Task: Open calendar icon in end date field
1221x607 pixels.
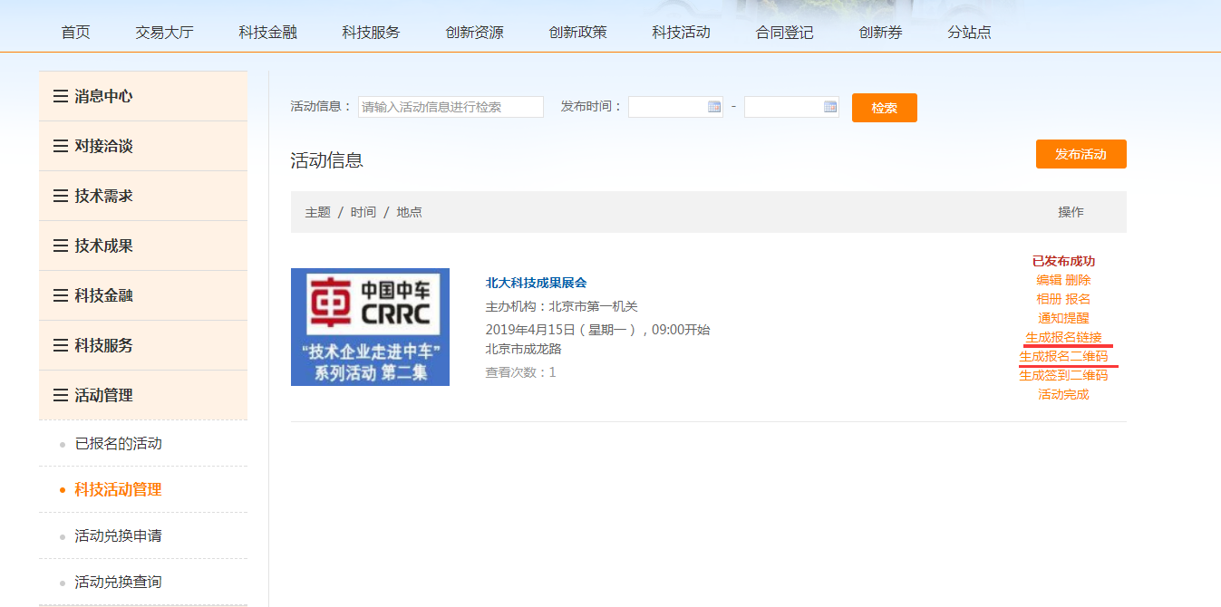Action: (830, 107)
